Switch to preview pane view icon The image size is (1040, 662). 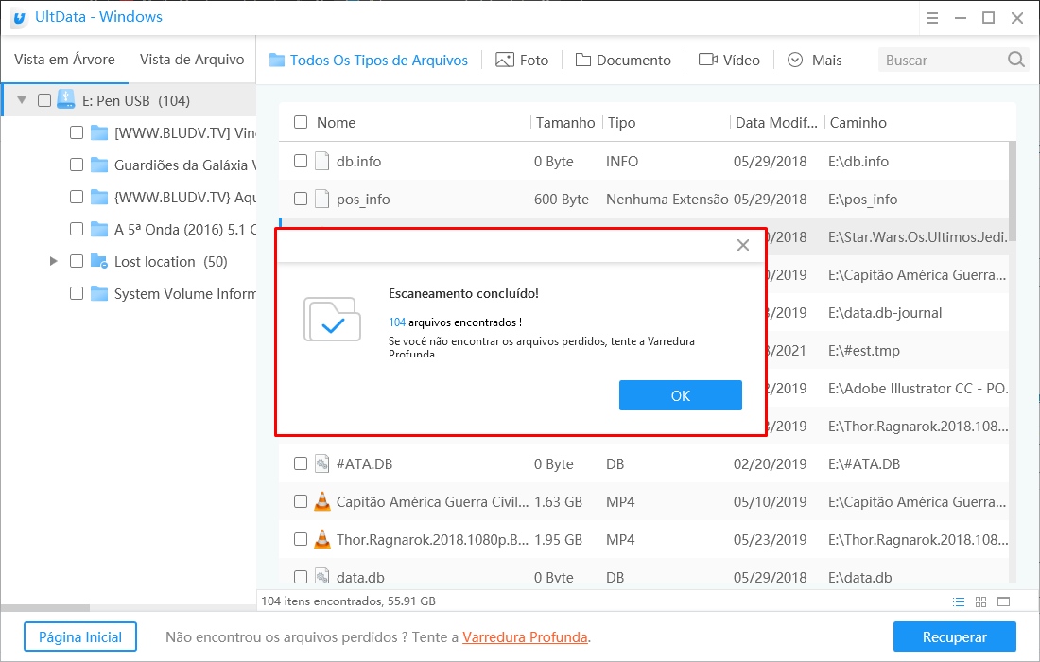click(1003, 601)
